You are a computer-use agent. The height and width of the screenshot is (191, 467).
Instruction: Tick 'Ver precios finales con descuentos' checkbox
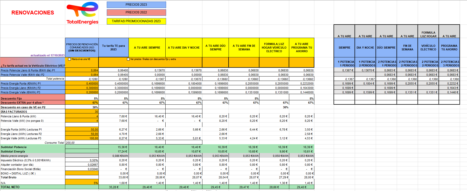[x=128, y=59]
